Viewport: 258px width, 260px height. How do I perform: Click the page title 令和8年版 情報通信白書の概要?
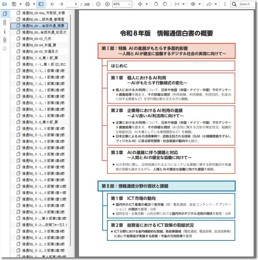(166, 33)
